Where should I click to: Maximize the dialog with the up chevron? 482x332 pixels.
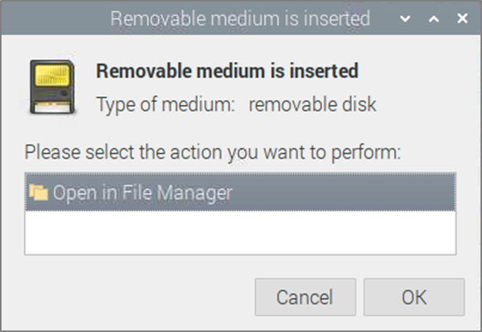(x=434, y=19)
